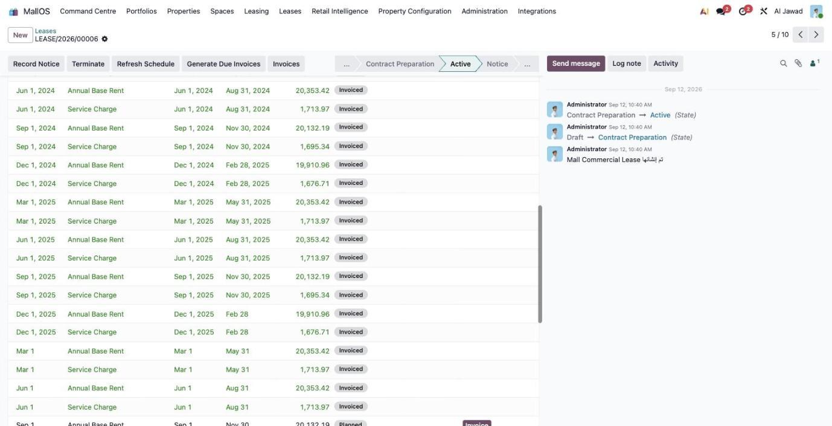The width and height of the screenshot is (832, 426).
Task: Open the AI assistant icon in top bar
Action: 704,11
